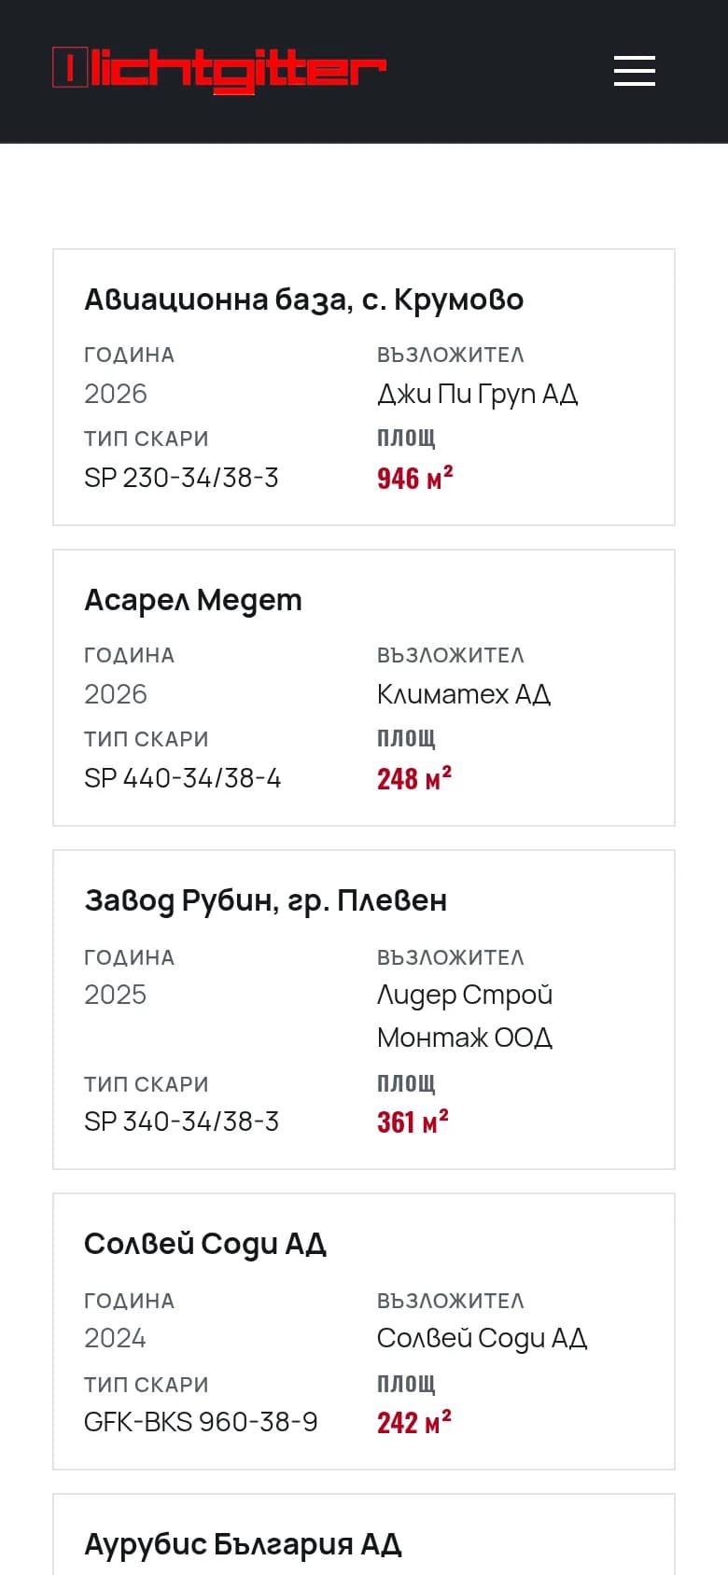The height and width of the screenshot is (1575, 728).
Task: Click the 248 м² area value
Action: (x=414, y=778)
